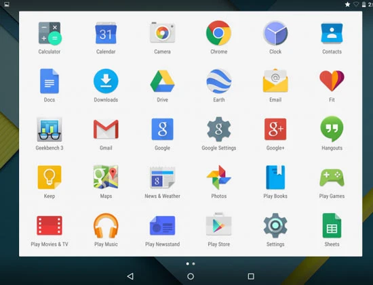Launch the Google+ app
The image size is (373, 285).
pyautogui.click(x=275, y=129)
